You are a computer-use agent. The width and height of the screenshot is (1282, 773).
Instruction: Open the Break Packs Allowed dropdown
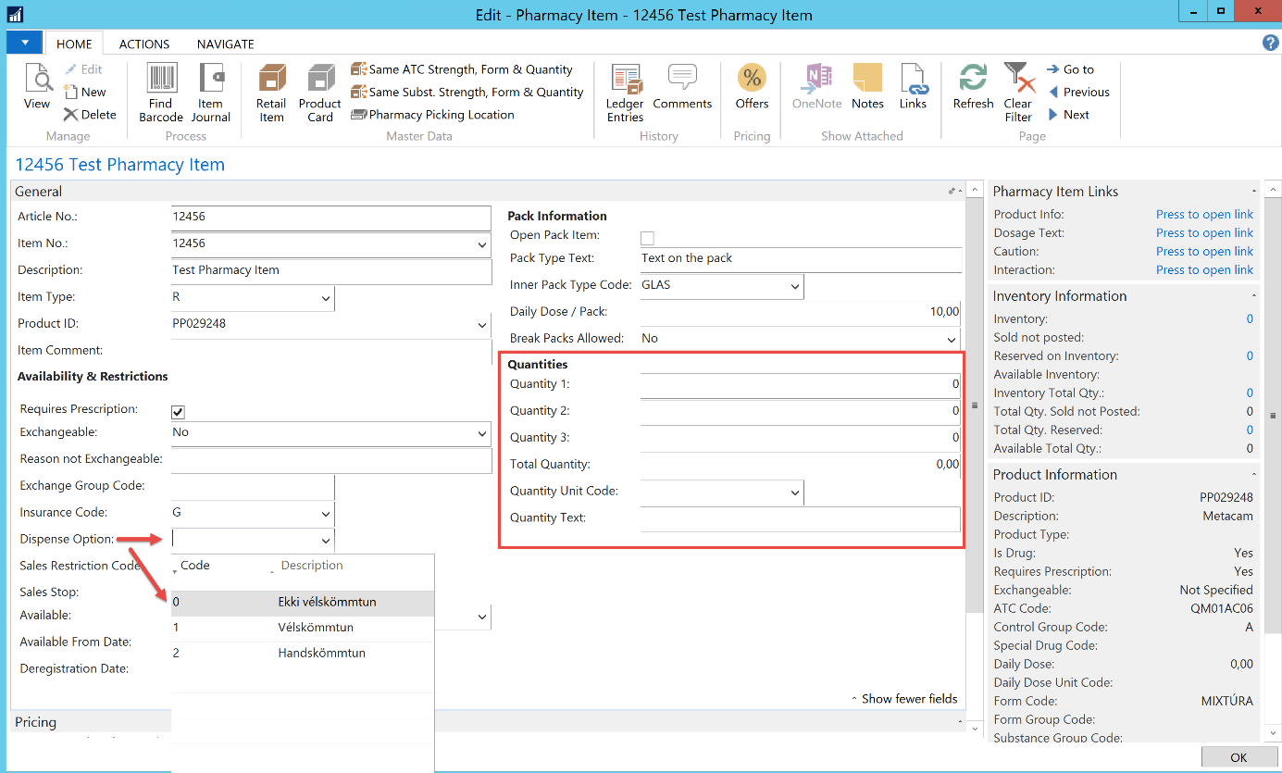[x=952, y=340]
